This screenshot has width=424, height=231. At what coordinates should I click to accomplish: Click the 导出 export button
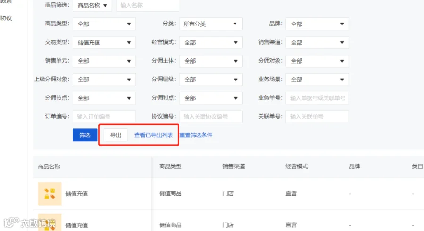click(x=116, y=135)
